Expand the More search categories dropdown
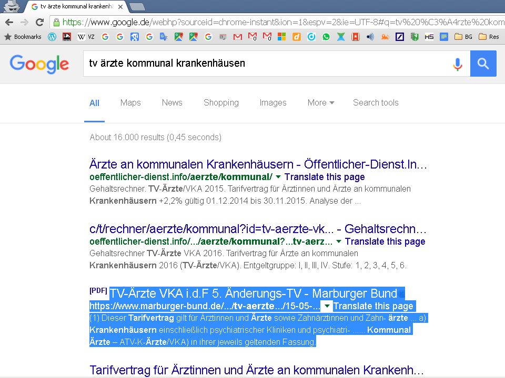The width and height of the screenshot is (505, 378). (x=321, y=102)
